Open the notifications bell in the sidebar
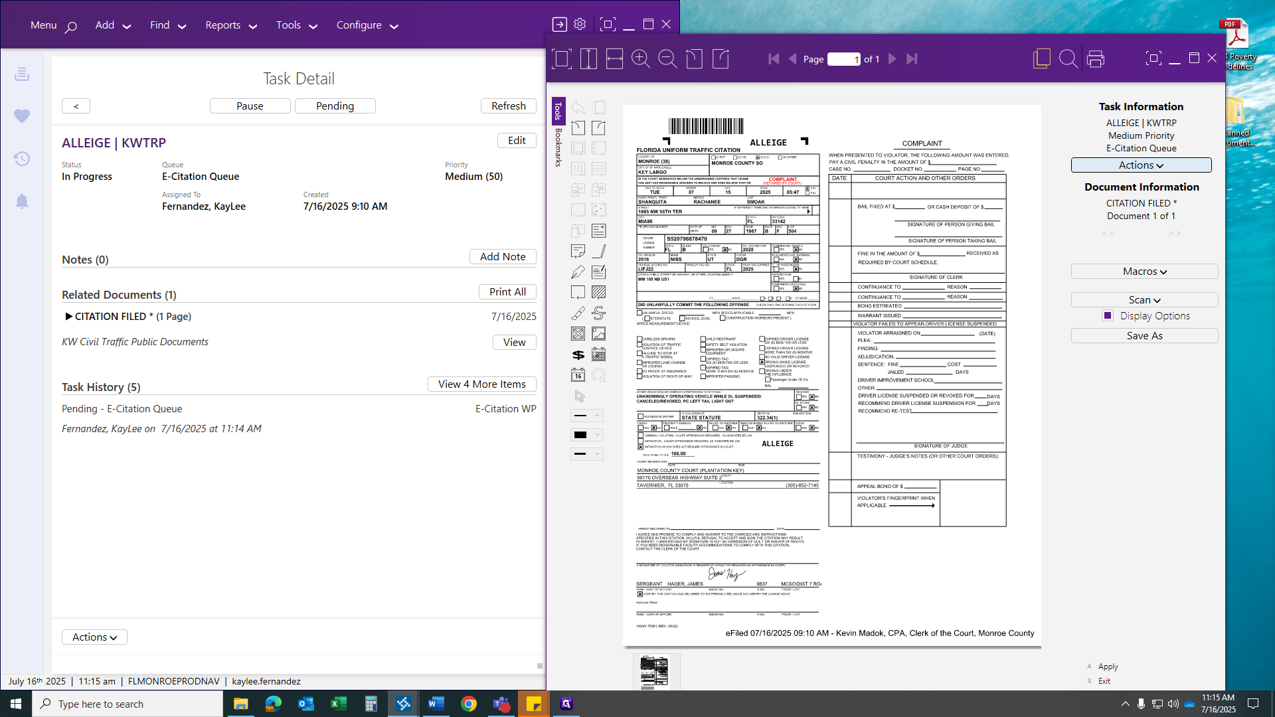This screenshot has height=717, width=1275. [22, 201]
